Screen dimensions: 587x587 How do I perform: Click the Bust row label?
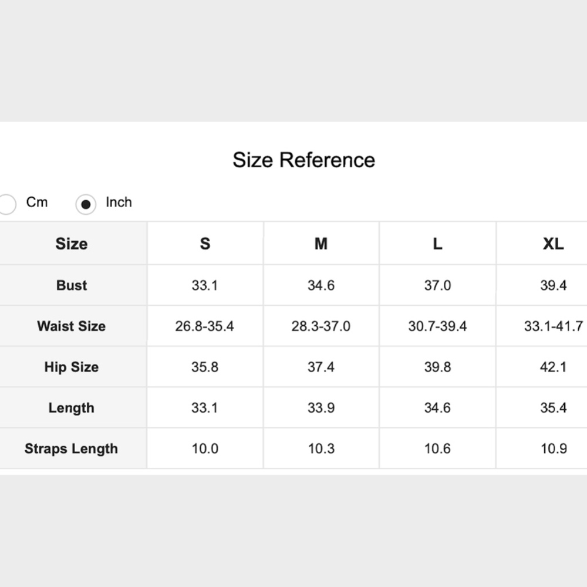tap(72, 285)
